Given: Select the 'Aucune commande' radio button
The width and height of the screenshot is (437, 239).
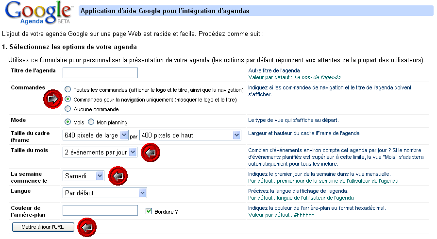Looking at the screenshot, I should click(x=67, y=109).
